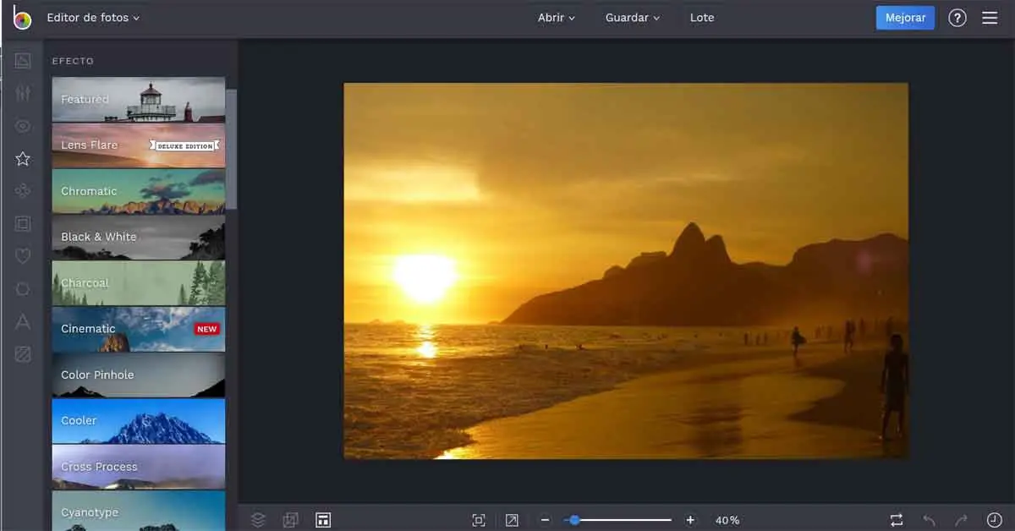Select the Effects star icon
The height and width of the screenshot is (531, 1015).
23,159
